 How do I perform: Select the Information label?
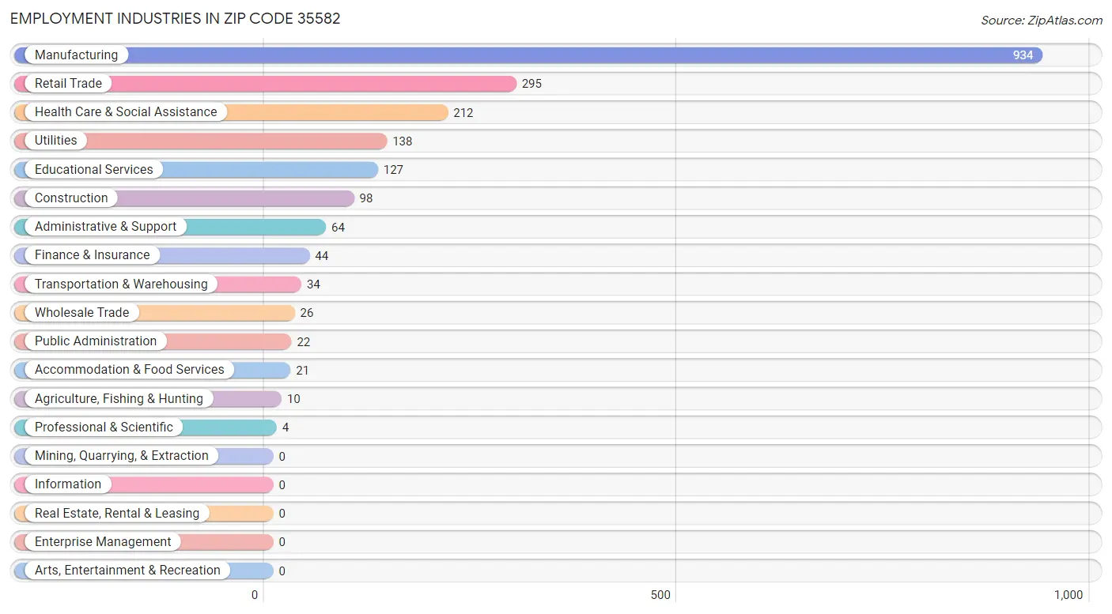coord(68,484)
